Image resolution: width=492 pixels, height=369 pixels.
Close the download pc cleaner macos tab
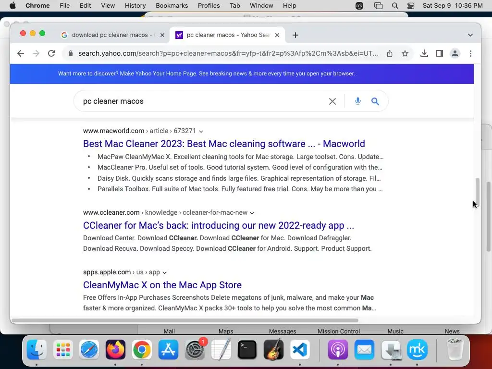[162, 35]
